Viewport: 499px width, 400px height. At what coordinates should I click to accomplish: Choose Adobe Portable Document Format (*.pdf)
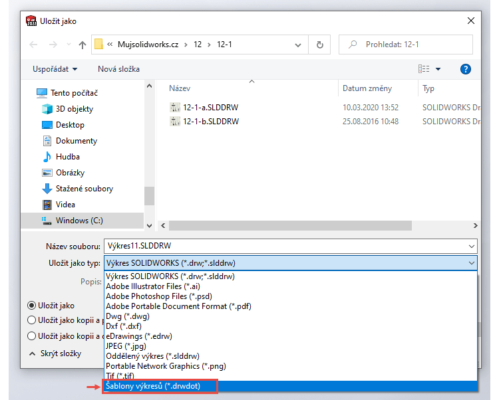click(291, 306)
